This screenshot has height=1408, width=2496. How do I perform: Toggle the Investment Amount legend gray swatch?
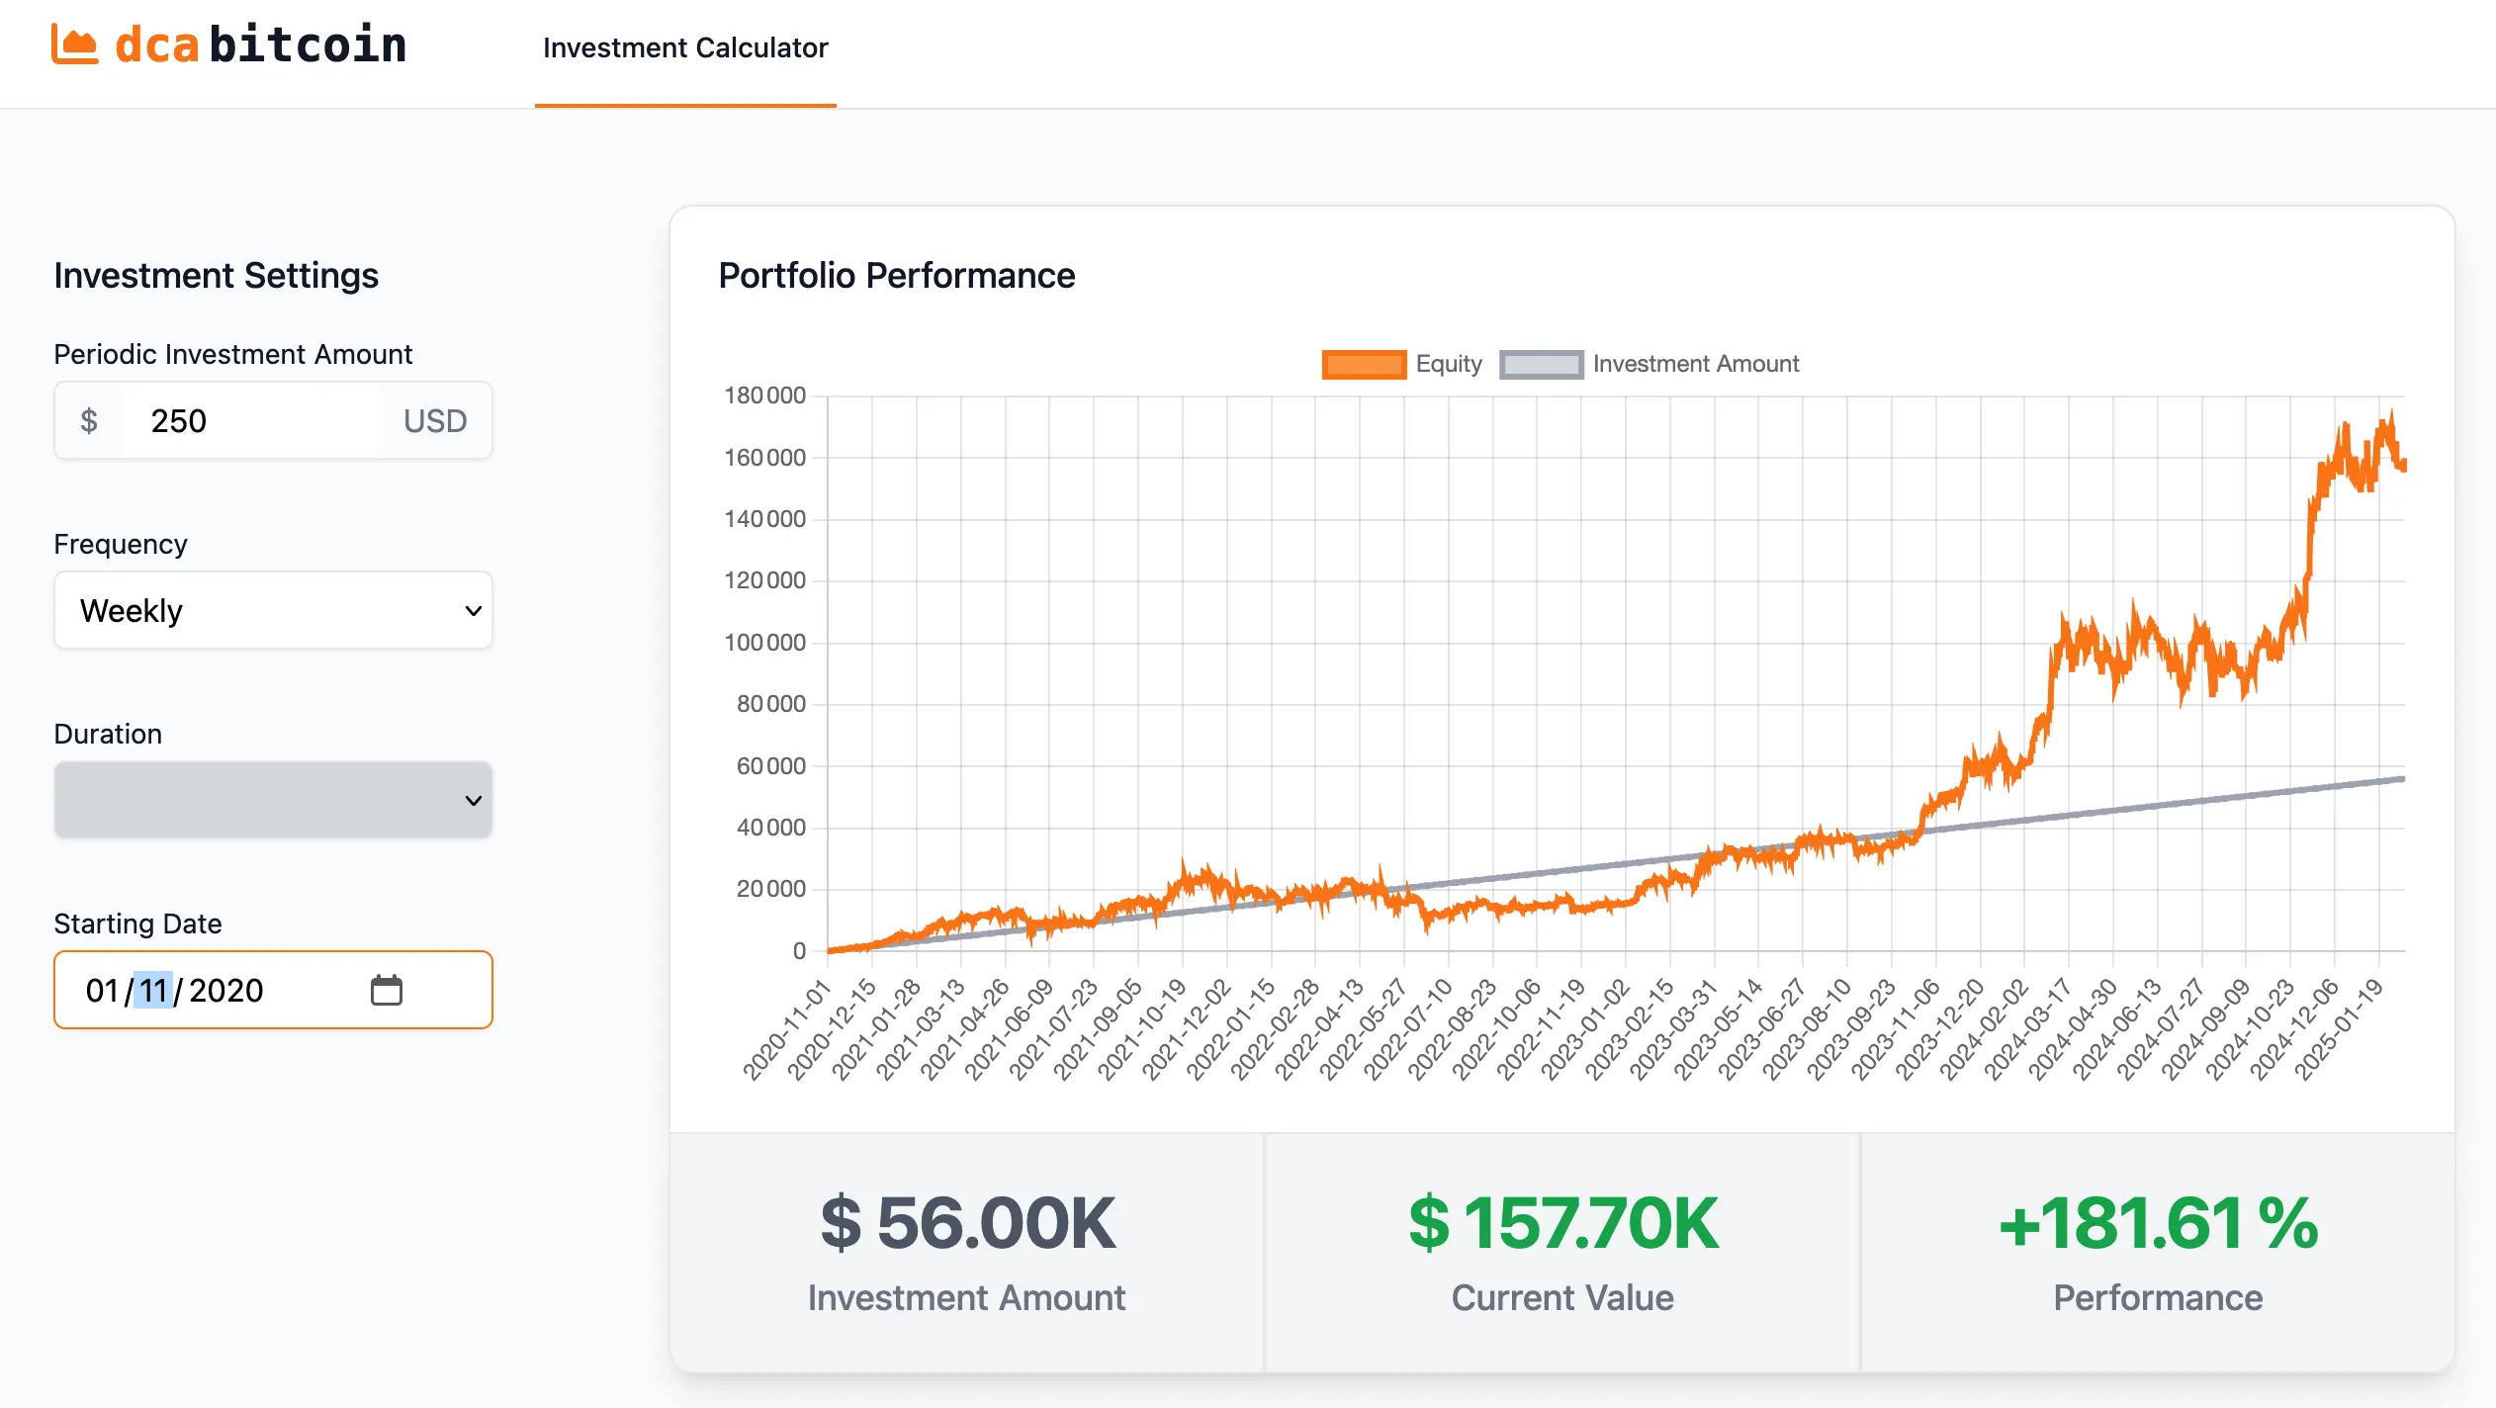point(1541,364)
